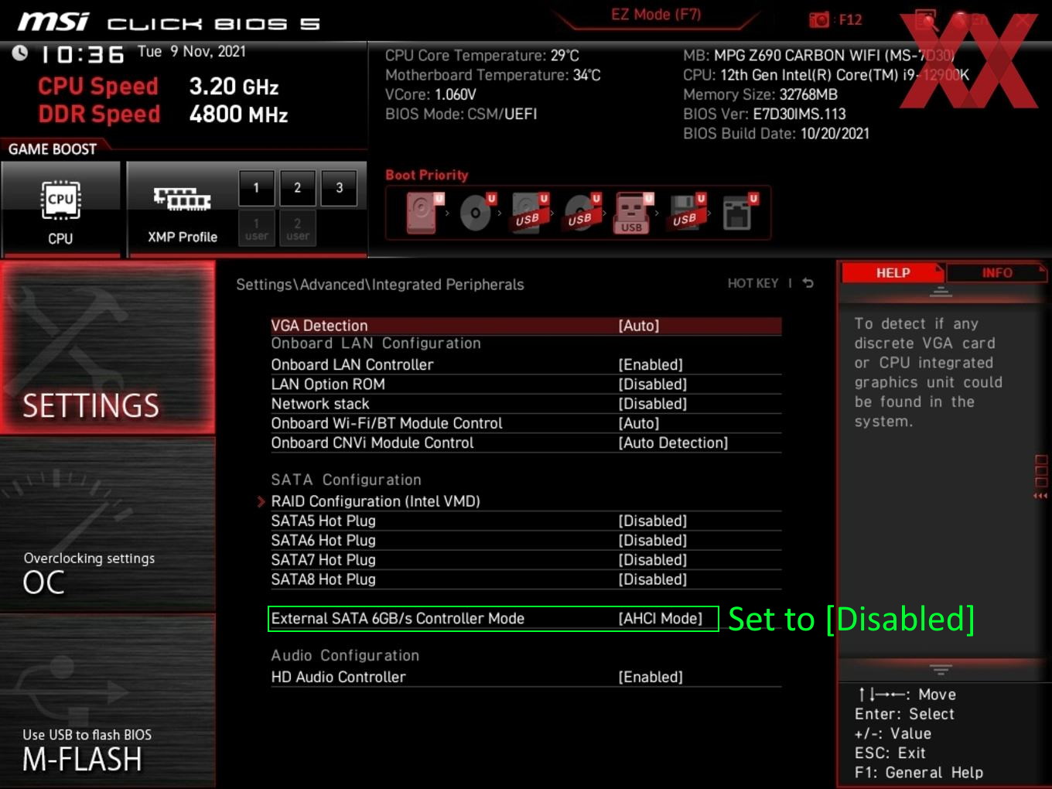Click the system time 10:36
The image size is (1052, 789).
[82, 54]
